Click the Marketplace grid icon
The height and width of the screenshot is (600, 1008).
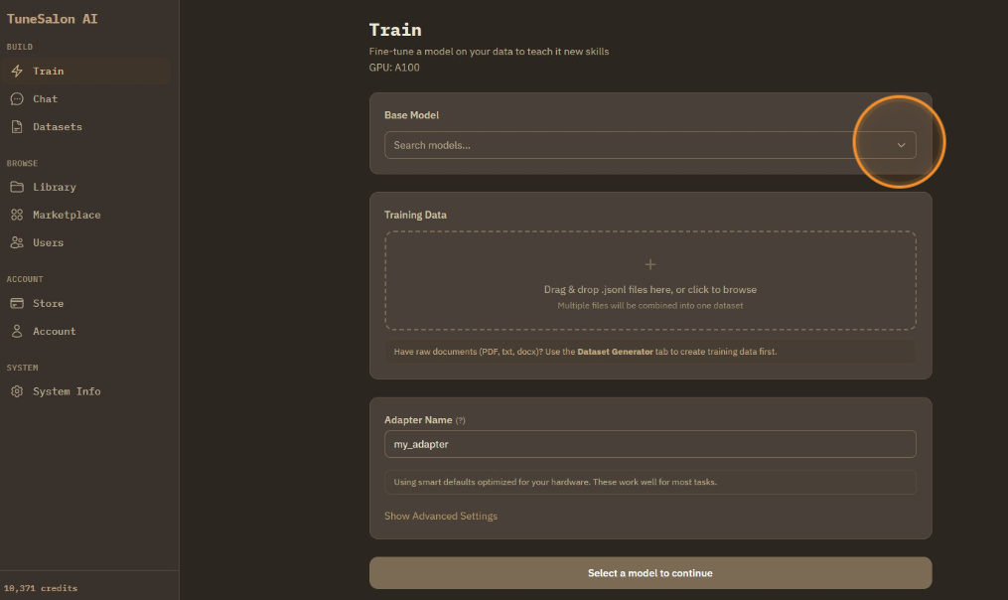pyautogui.click(x=17, y=215)
